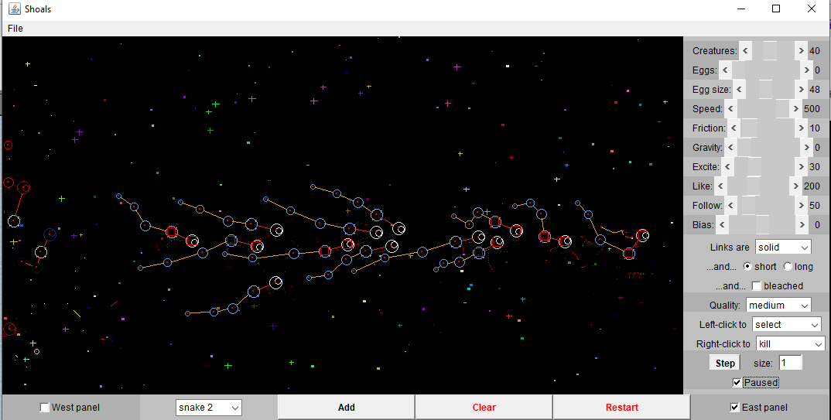
Task: Tick the bleached checkbox
Action: click(x=757, y=286)
